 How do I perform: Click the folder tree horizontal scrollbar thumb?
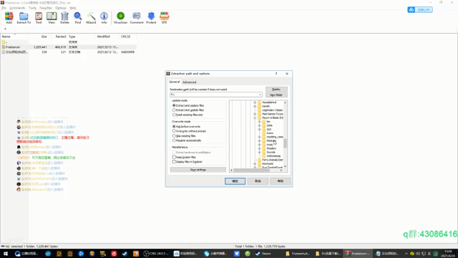[251, 170]
